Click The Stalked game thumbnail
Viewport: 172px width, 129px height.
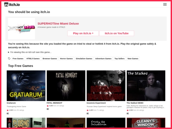click(x=146, y=86)
